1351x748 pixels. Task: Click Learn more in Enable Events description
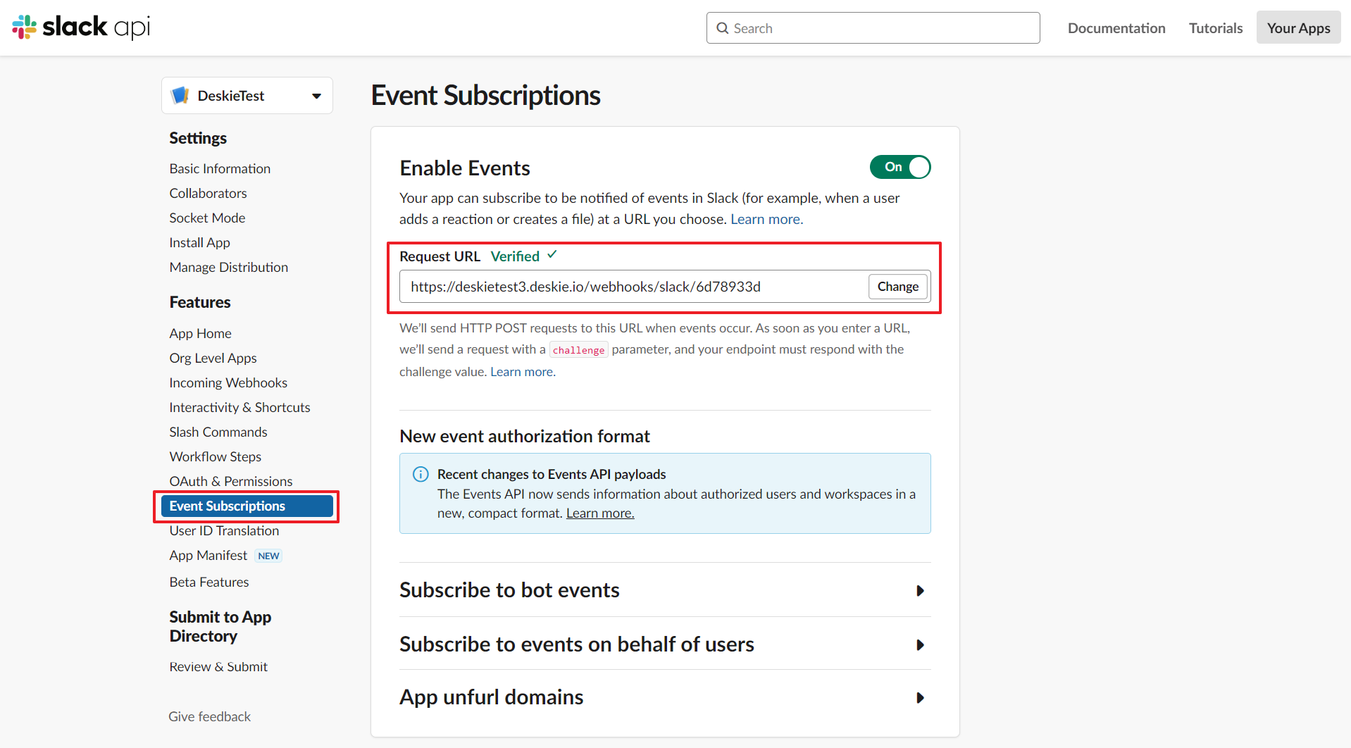click(x=766, y=219)
